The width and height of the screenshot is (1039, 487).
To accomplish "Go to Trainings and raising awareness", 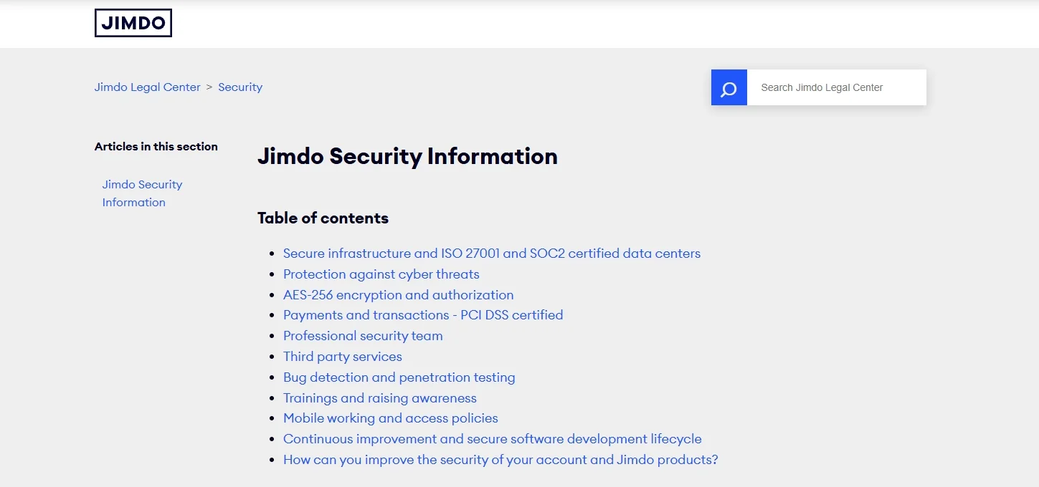I will 380,398.
